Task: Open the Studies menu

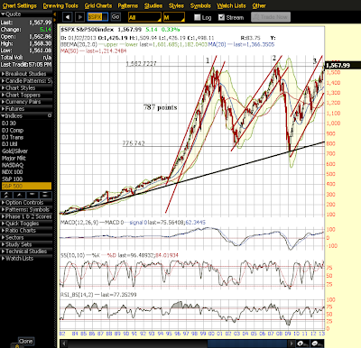Action: pyautogui.click(x=153, y=5)
